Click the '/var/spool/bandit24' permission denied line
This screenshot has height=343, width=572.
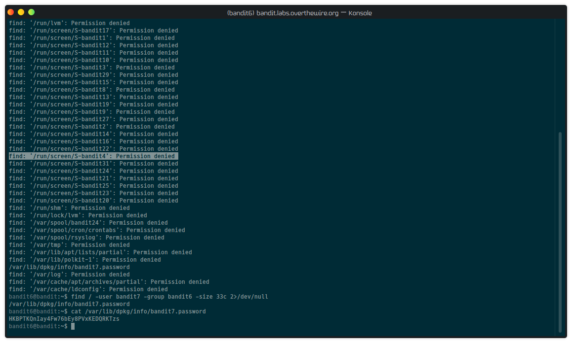pos(88,223)
